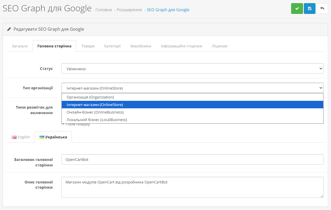Open the Статус dropdown

(x=192, y=69)
